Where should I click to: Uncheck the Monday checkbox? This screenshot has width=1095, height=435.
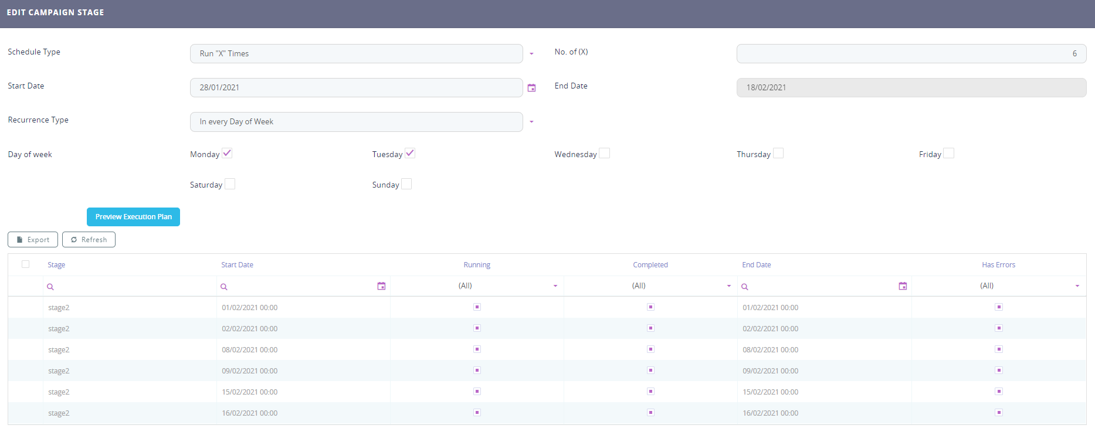(x=227, y=154)
